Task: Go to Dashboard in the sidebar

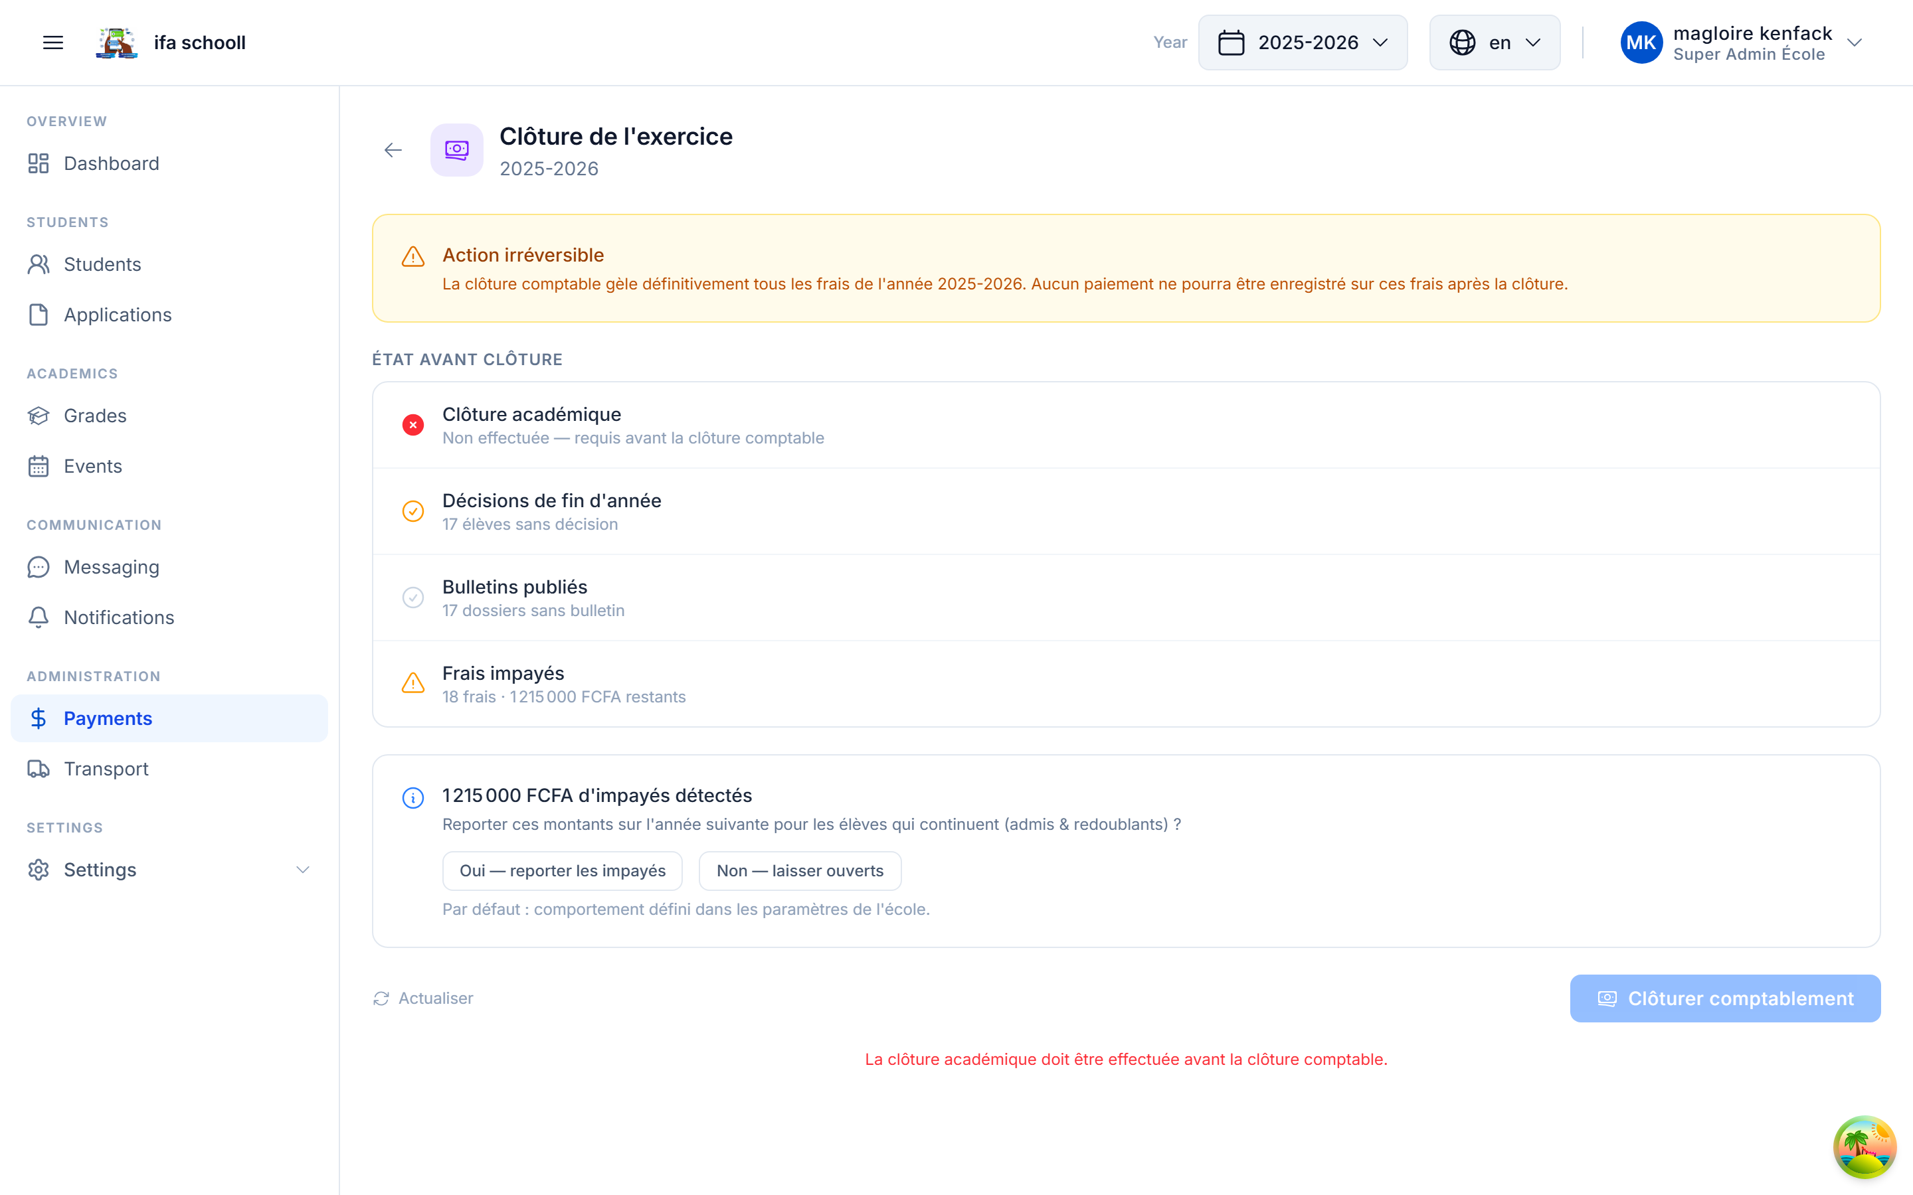Action: (x=112, y=163)
